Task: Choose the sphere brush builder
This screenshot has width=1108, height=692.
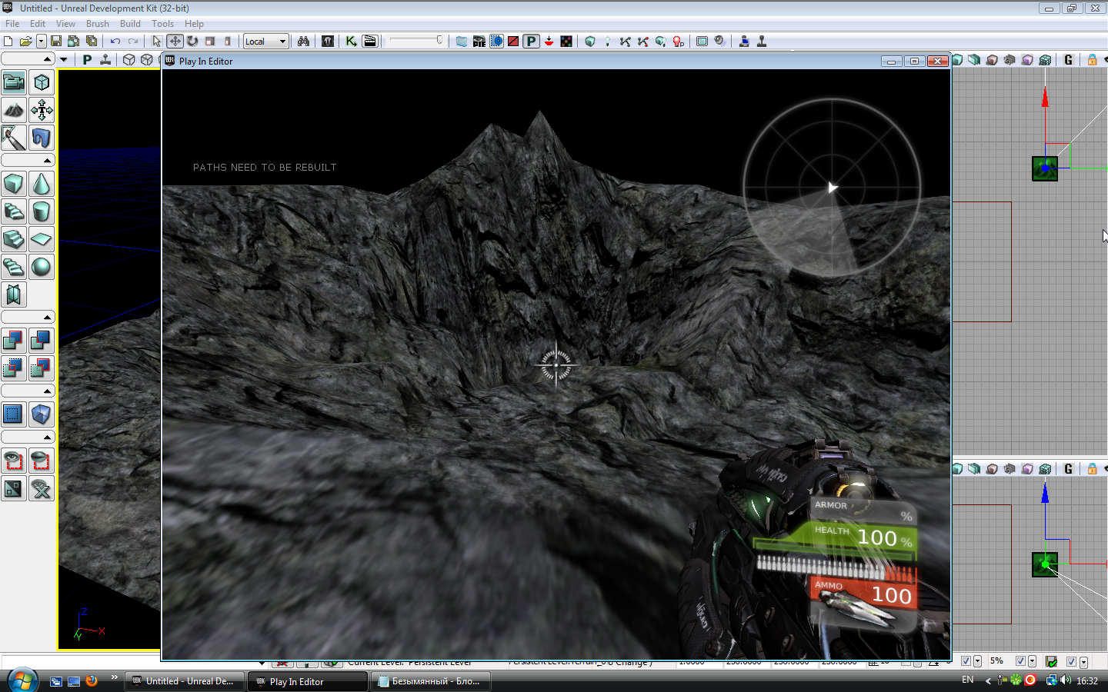Action: pos(42,267)
